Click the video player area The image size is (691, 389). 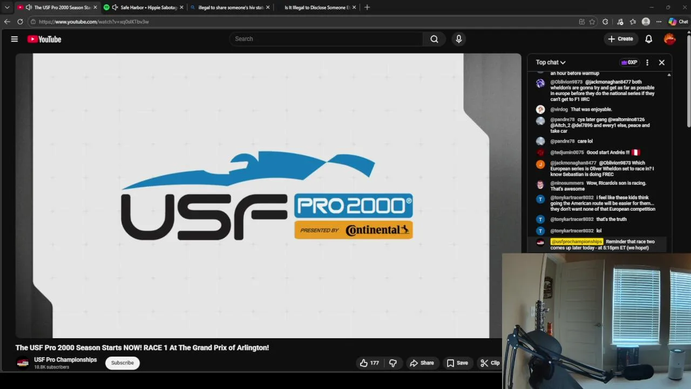pos(268,196)
